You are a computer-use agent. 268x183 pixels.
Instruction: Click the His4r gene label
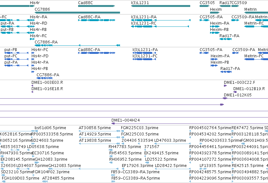pos(35,3)
